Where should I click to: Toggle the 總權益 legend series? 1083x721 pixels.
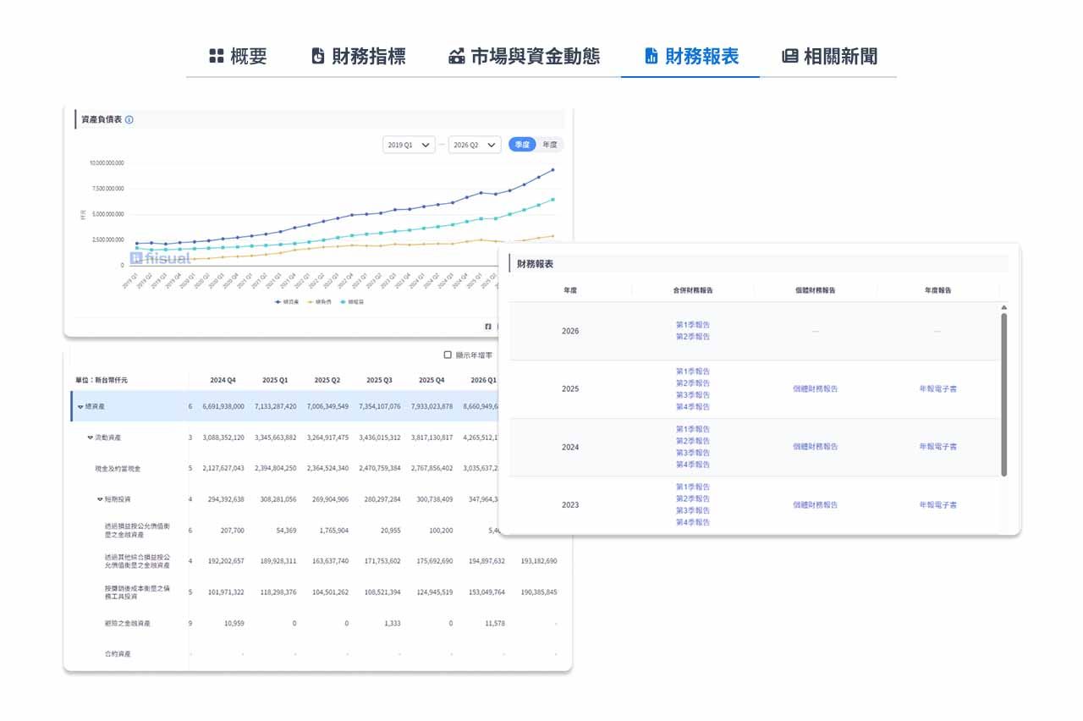[351, 301]
